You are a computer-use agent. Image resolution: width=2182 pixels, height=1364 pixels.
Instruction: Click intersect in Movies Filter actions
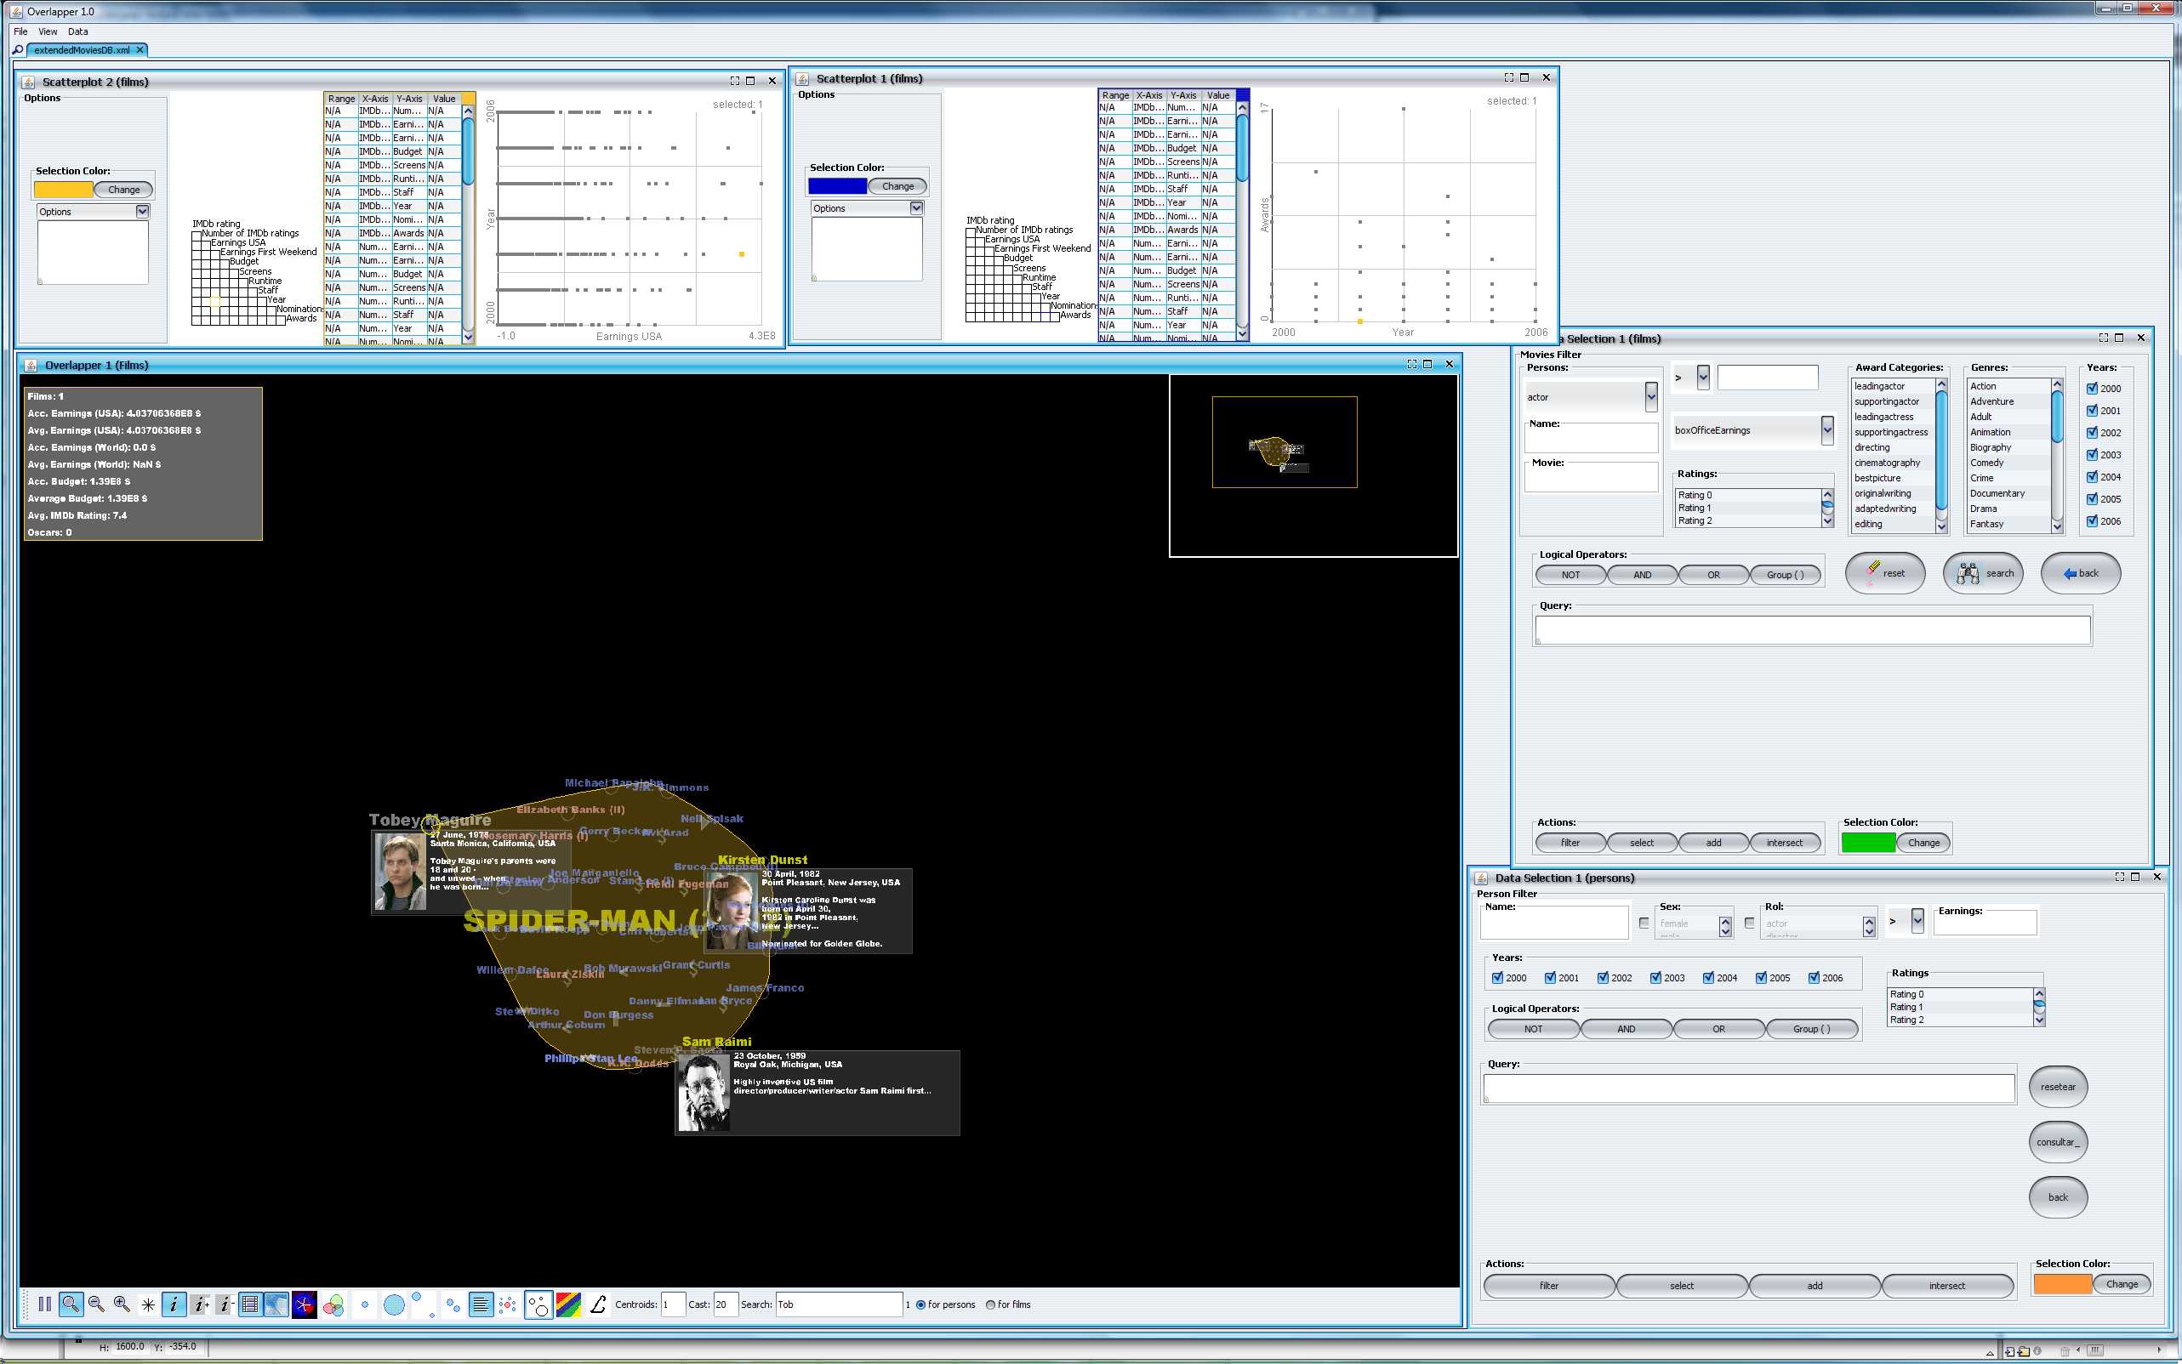[1785, 844]
